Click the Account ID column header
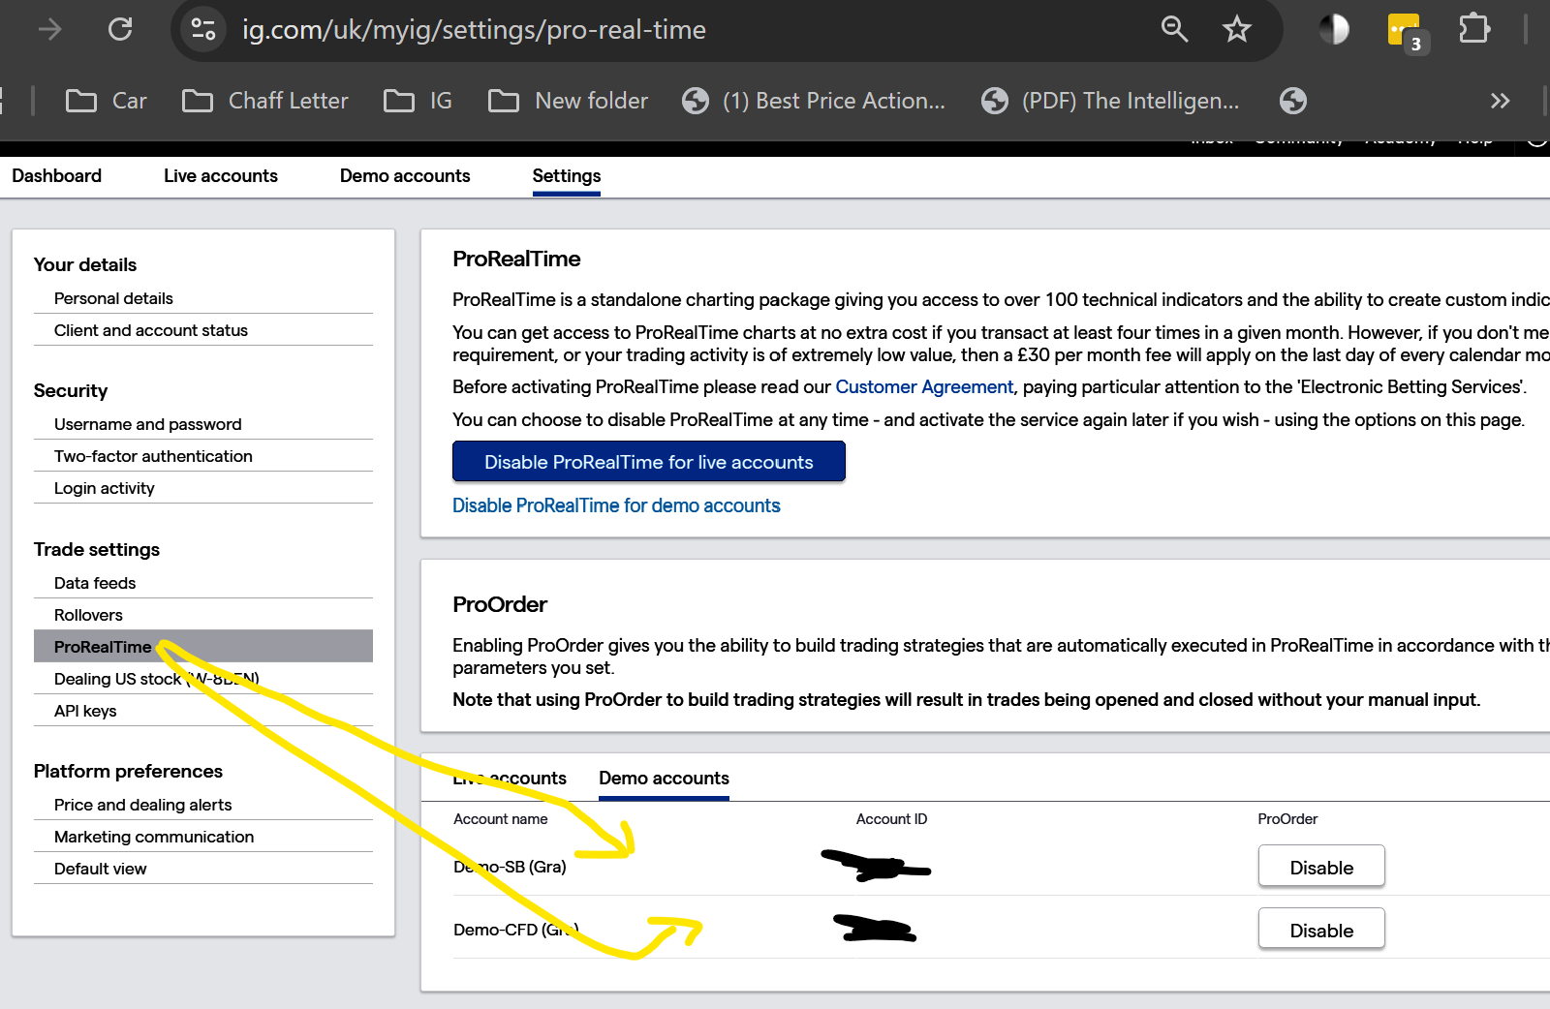 click(891, 819)
